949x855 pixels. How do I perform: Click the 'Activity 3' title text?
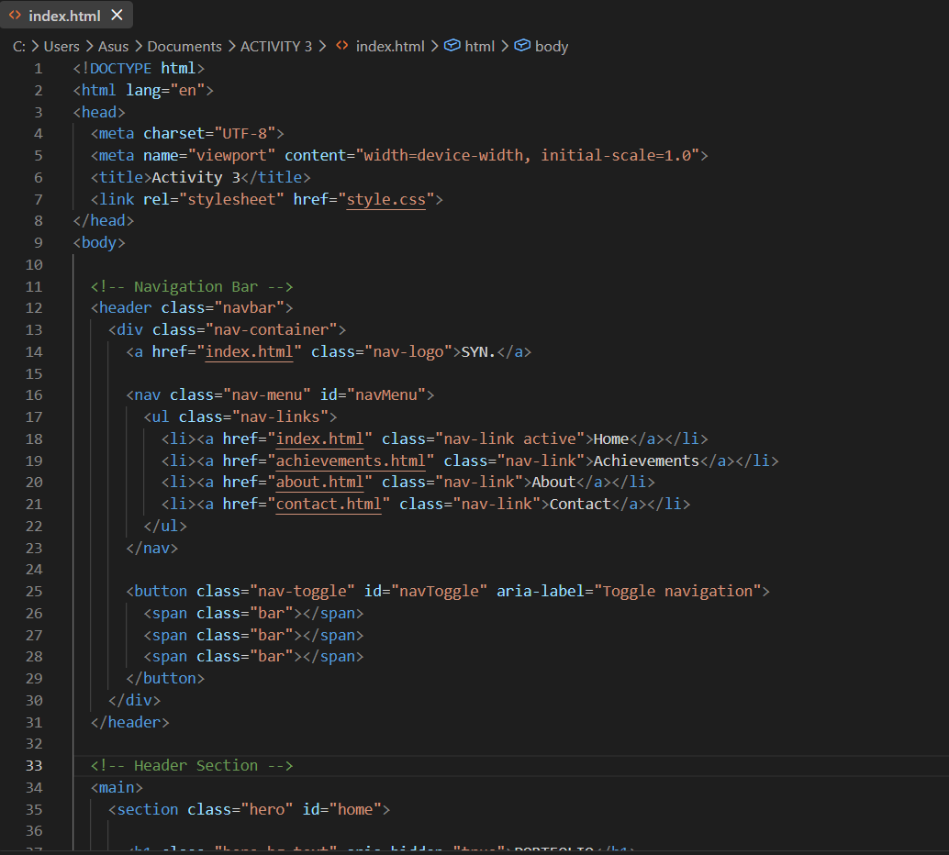(196, 177)
